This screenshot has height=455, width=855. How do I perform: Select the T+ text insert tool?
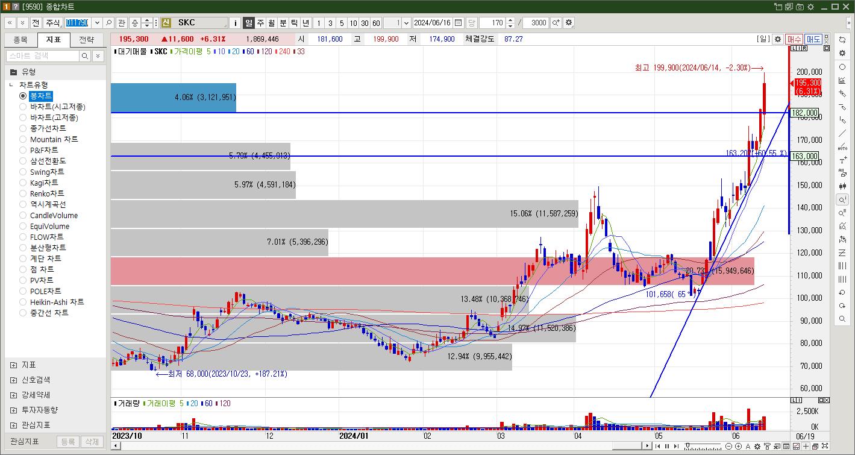click(842, 160)
